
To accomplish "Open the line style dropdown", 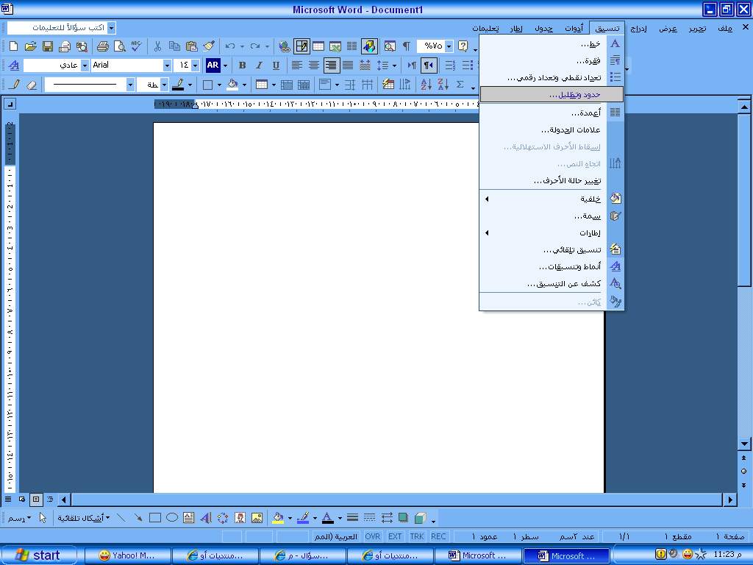I will pyautogui.click(x=130, y=85).
